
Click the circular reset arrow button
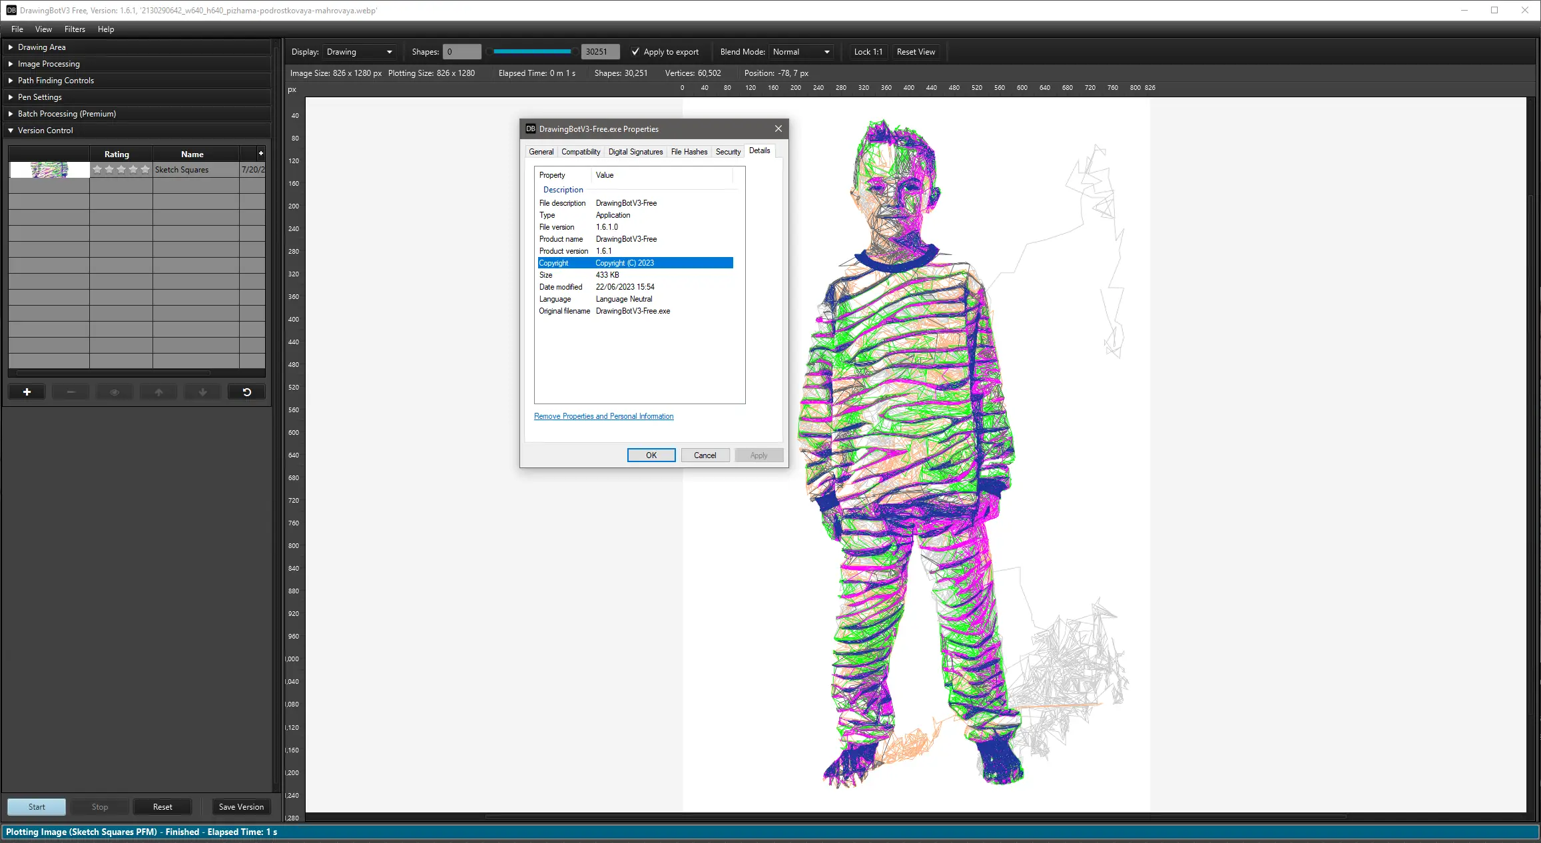click(246, 392)
